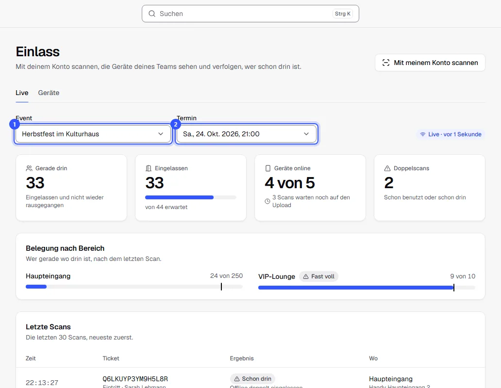This screenshot has height=388, width=501.
Task: Click the device icon beside Geräte online
Action: (x=268, y=168)
